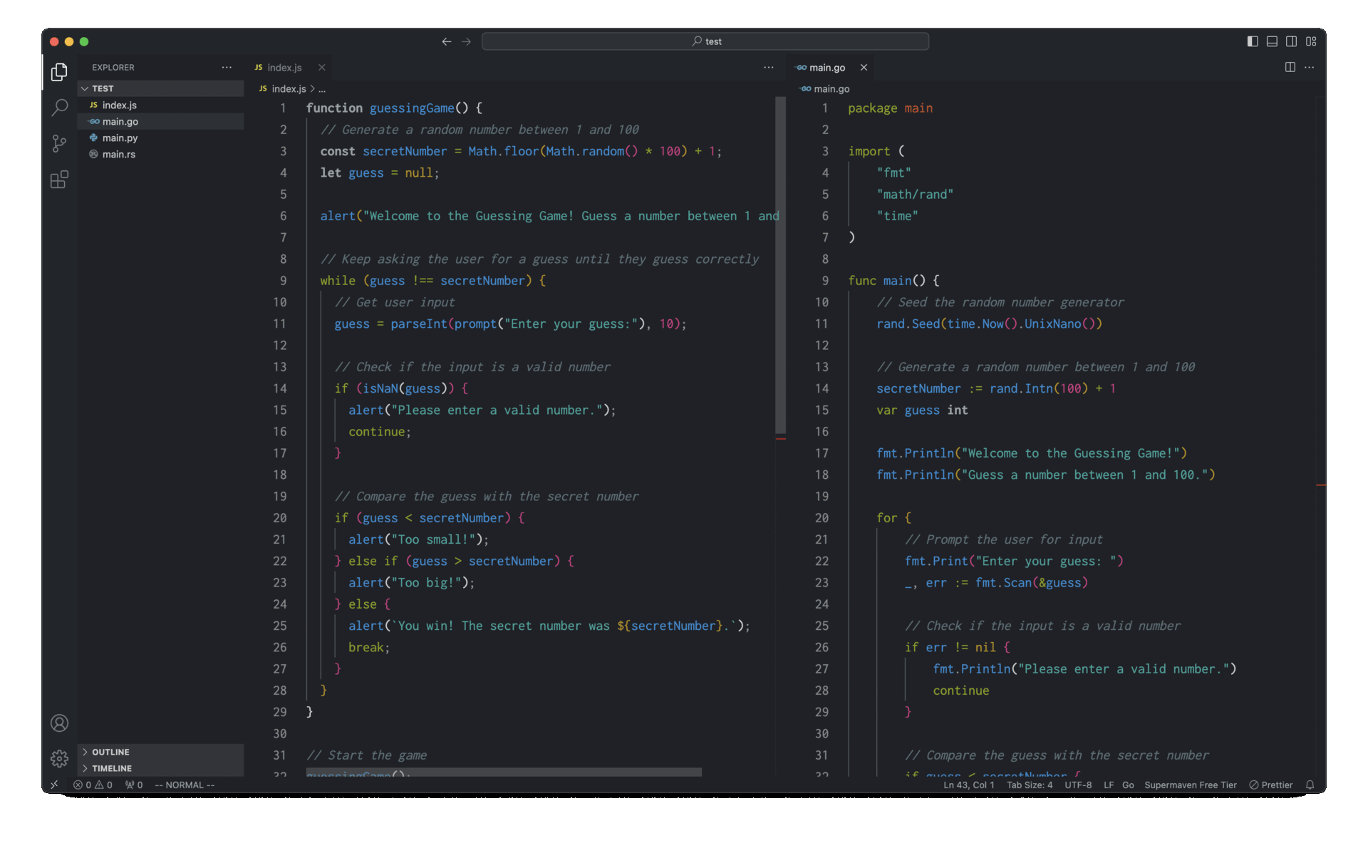
Task: Switch to the main.go tab
Action: click(x=826, y=68)
